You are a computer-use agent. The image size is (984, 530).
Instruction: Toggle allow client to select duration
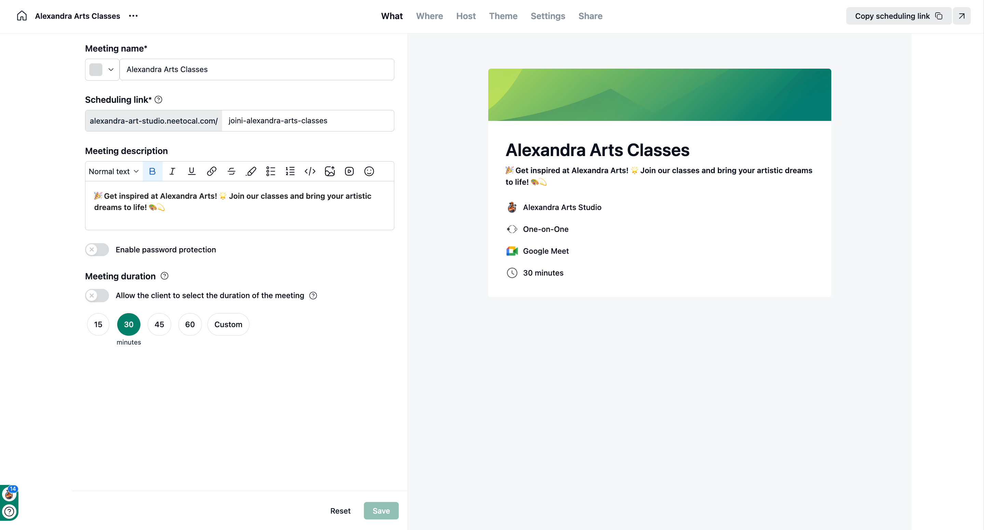coord(97,295)
